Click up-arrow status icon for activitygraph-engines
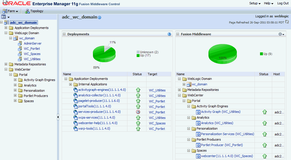 [x=138, y=90]
